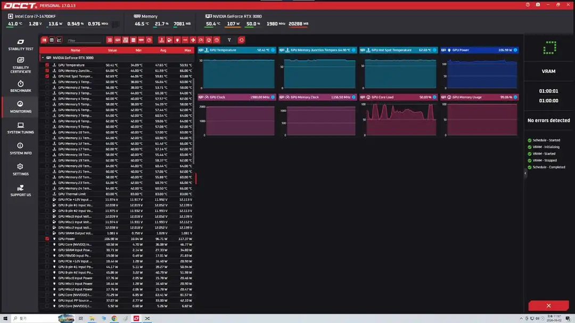Sort table by Min column header

pyautogui.click(x=138, y=50)
